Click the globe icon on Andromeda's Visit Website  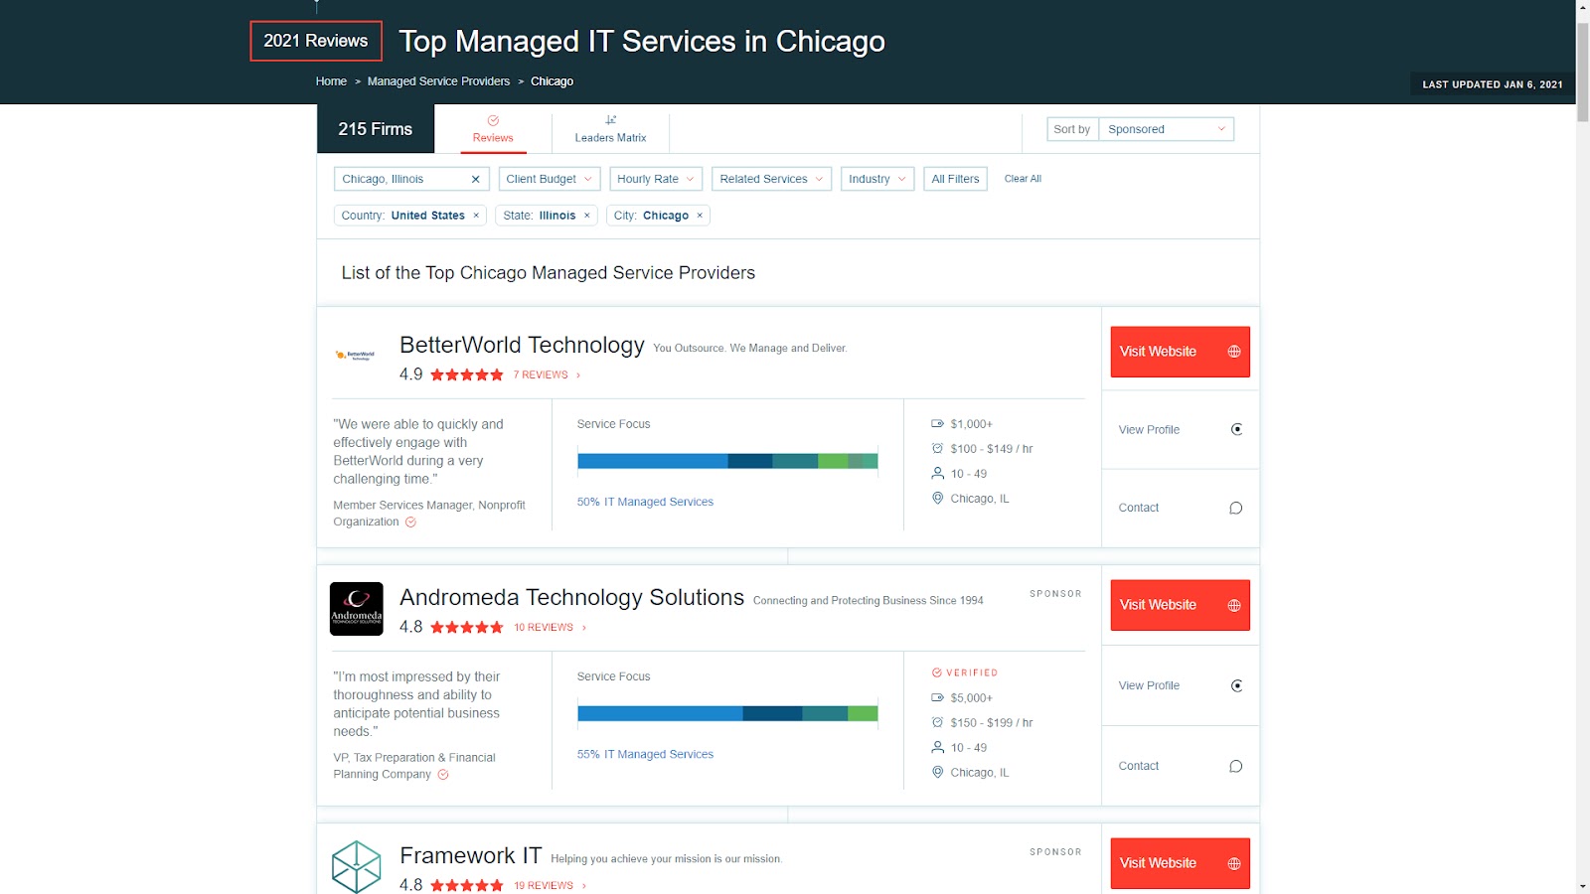(1234, 606)
